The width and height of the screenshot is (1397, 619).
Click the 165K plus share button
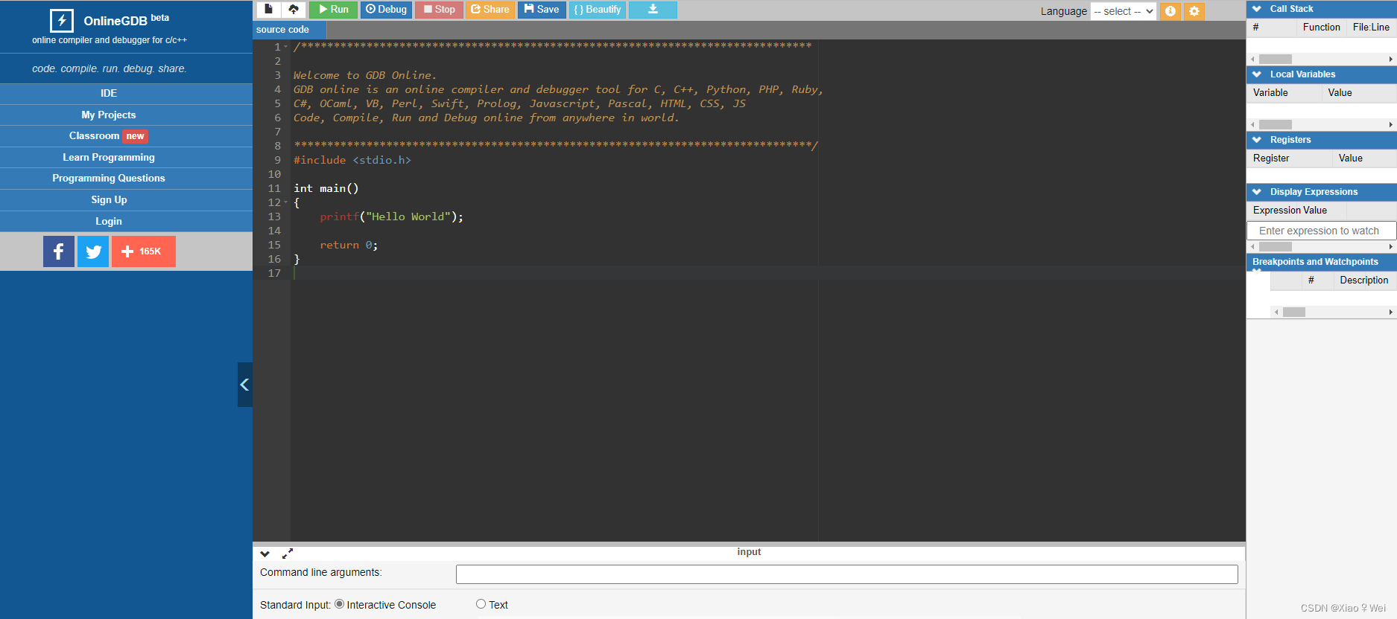pyautogui.click(x=144, y=251)
